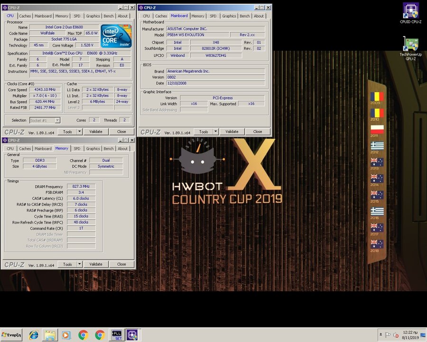
Task: Switch to Graphics tab in Mainboard window
Action: coord(229,16)
